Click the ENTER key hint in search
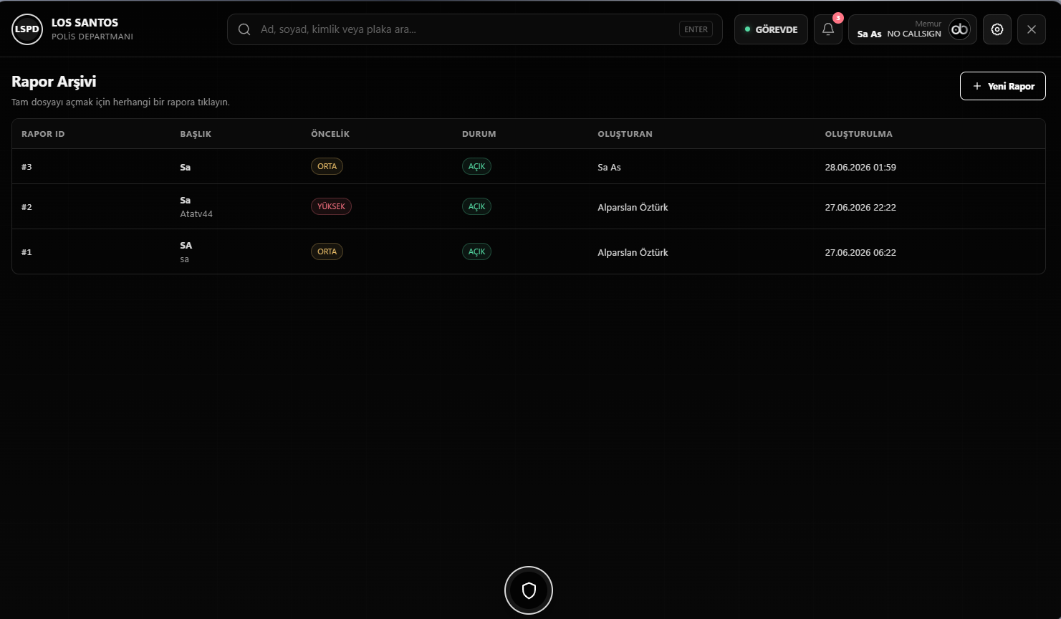 coord(696,29)
